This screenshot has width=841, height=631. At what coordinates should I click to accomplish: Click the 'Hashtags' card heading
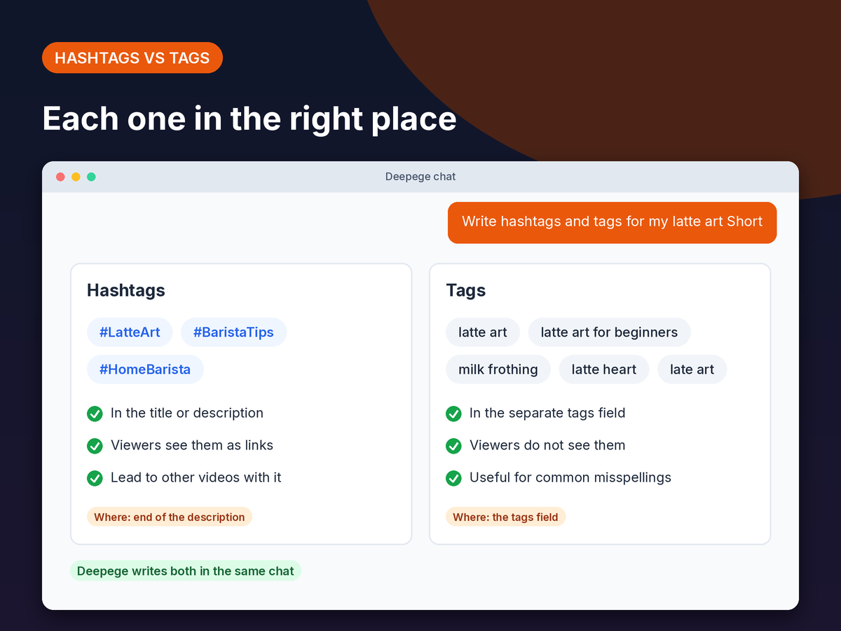click(126, 290)
